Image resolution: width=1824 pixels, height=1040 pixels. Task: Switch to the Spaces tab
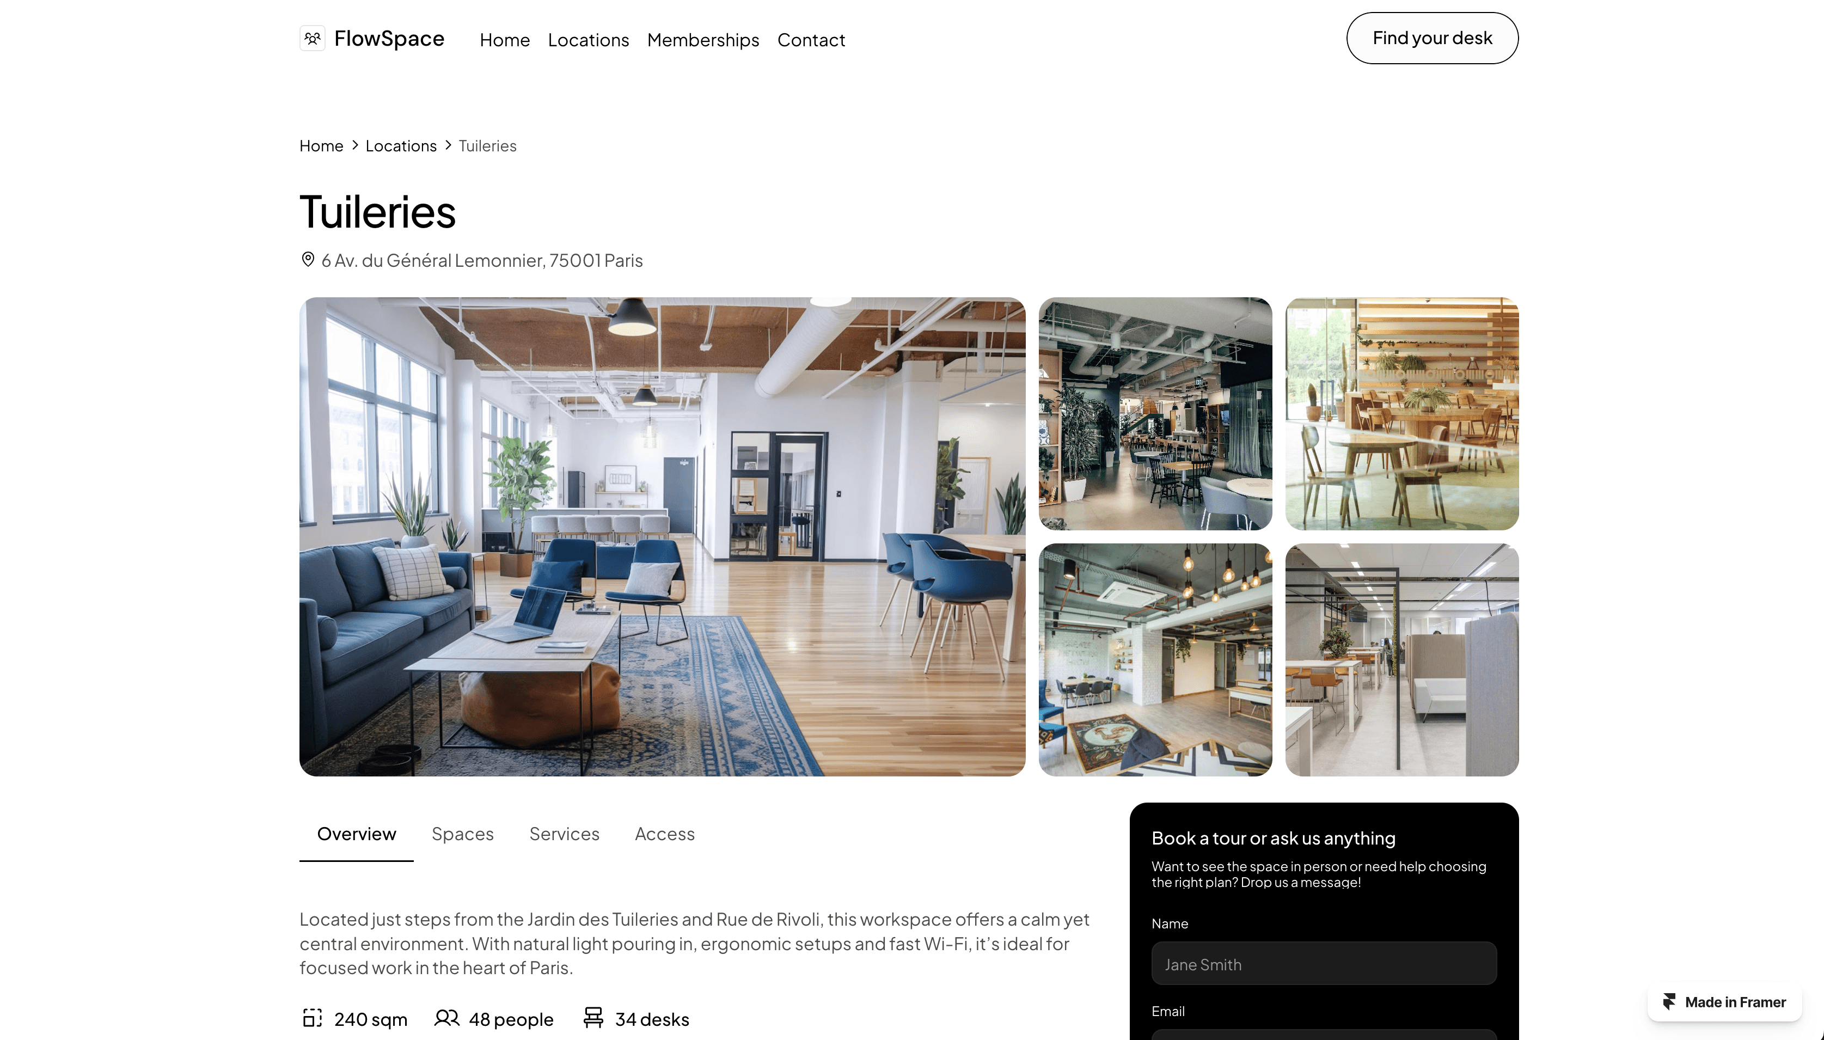(462, 834)
